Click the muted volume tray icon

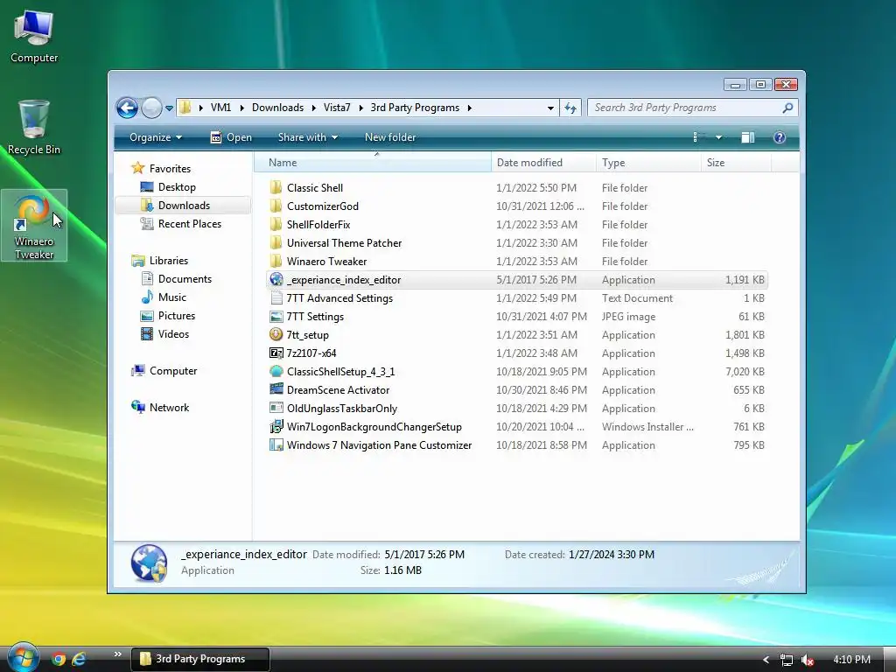pos(807,660)
